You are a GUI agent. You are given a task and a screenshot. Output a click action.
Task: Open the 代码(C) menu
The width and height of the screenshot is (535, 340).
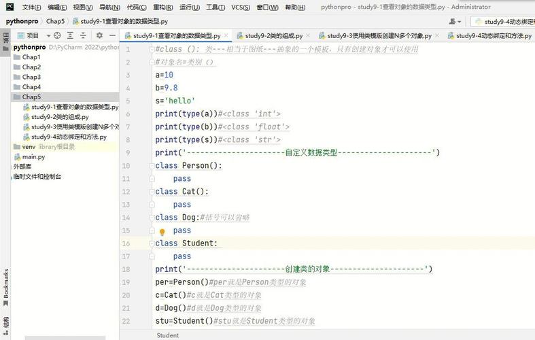(x=137, y=7)
